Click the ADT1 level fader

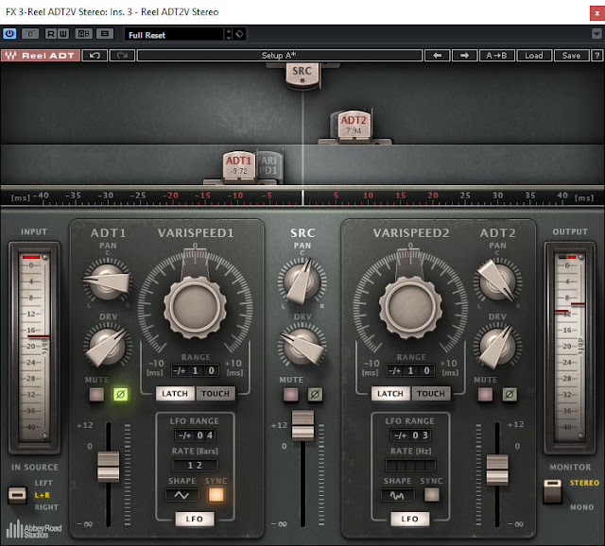109,467
